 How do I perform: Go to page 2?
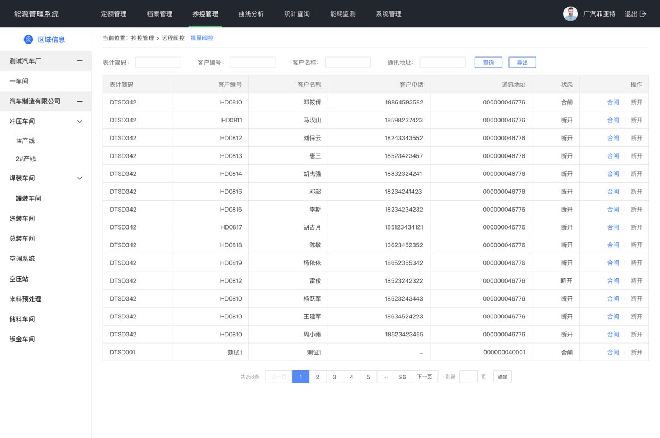click(x=317, y=377)
